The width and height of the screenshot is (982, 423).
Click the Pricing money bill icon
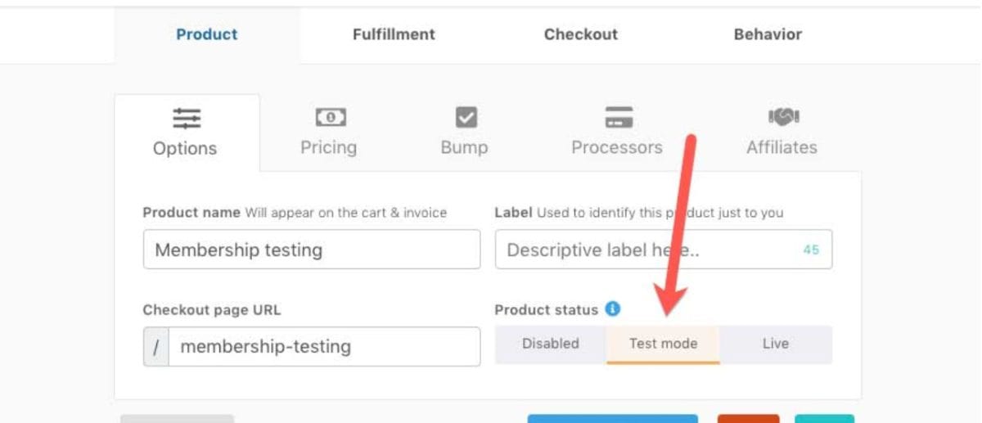[331, 118]
